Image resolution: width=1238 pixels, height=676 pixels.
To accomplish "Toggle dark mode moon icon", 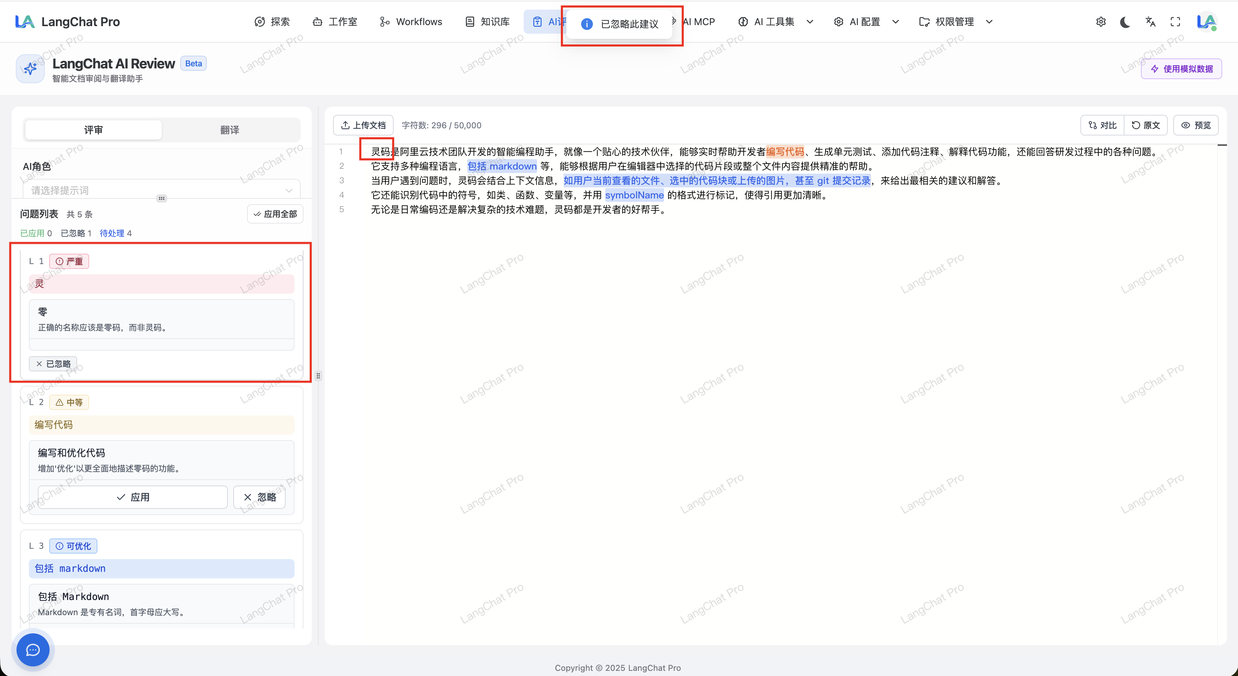I will tap(1125, 22).
